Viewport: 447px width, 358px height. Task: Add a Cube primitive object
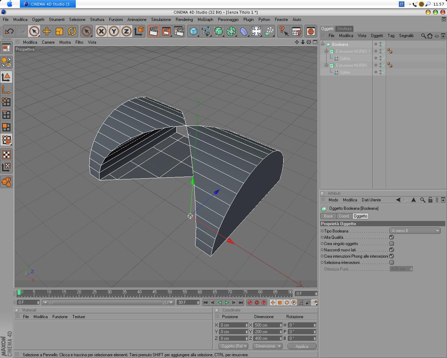click(193, 31)
